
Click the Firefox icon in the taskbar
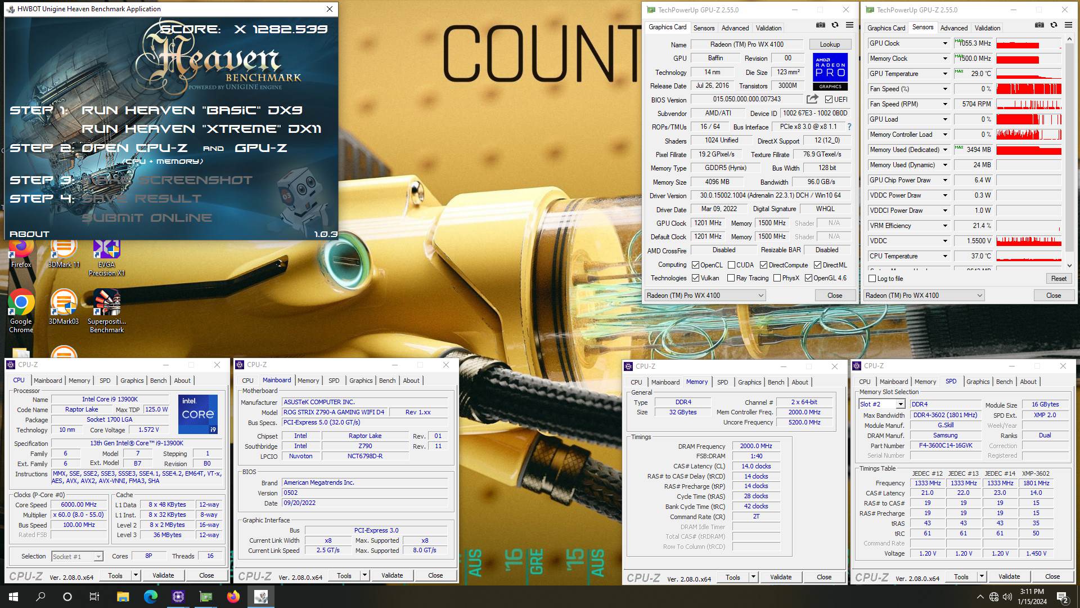(233, 597)
